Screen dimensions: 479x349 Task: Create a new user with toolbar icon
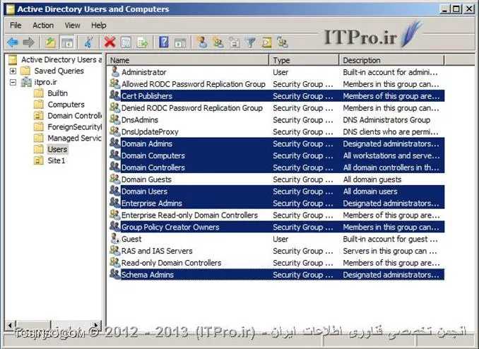point(201,42)
